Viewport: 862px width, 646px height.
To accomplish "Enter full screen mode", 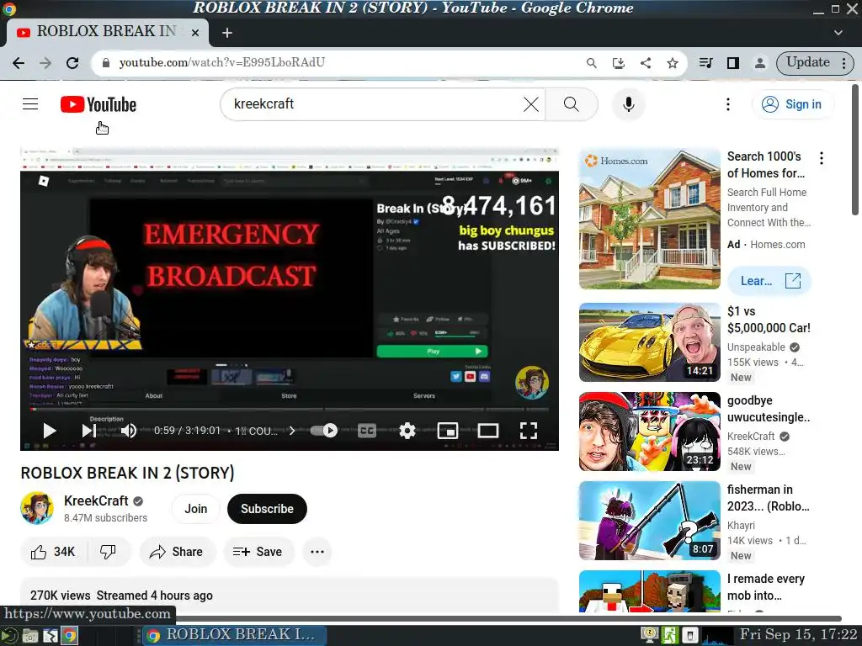I will [529, 431].
